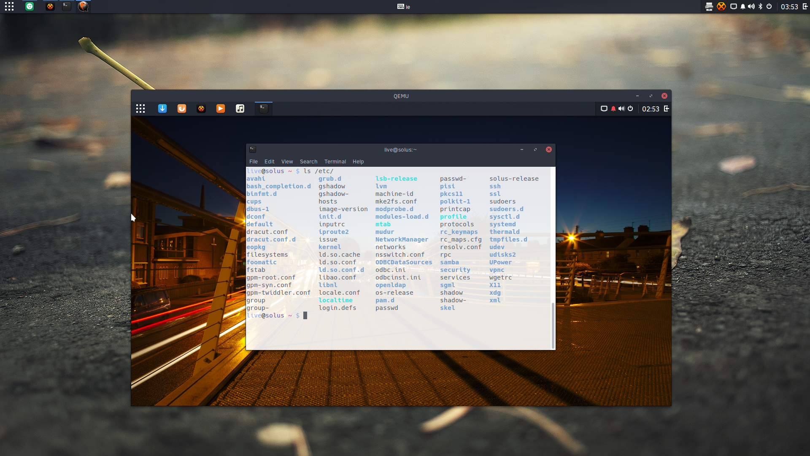810x456 pixels.
Task: Click 'rc_keymaps' directory name
Action: (459, 232)
